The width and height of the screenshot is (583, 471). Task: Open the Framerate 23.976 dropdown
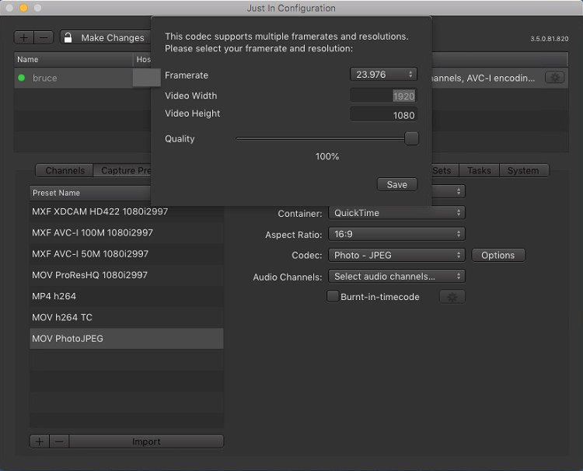[383, 75]
